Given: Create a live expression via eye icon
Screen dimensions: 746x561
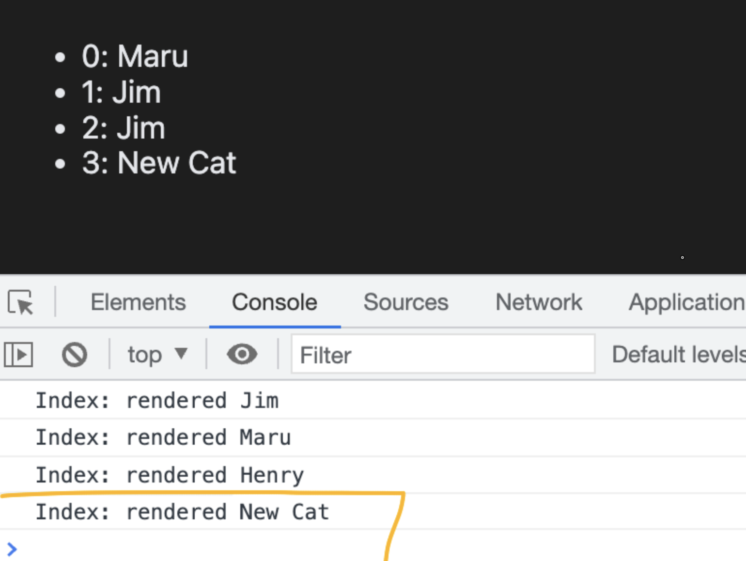Looking at the screenshot, I should [242, 355].
